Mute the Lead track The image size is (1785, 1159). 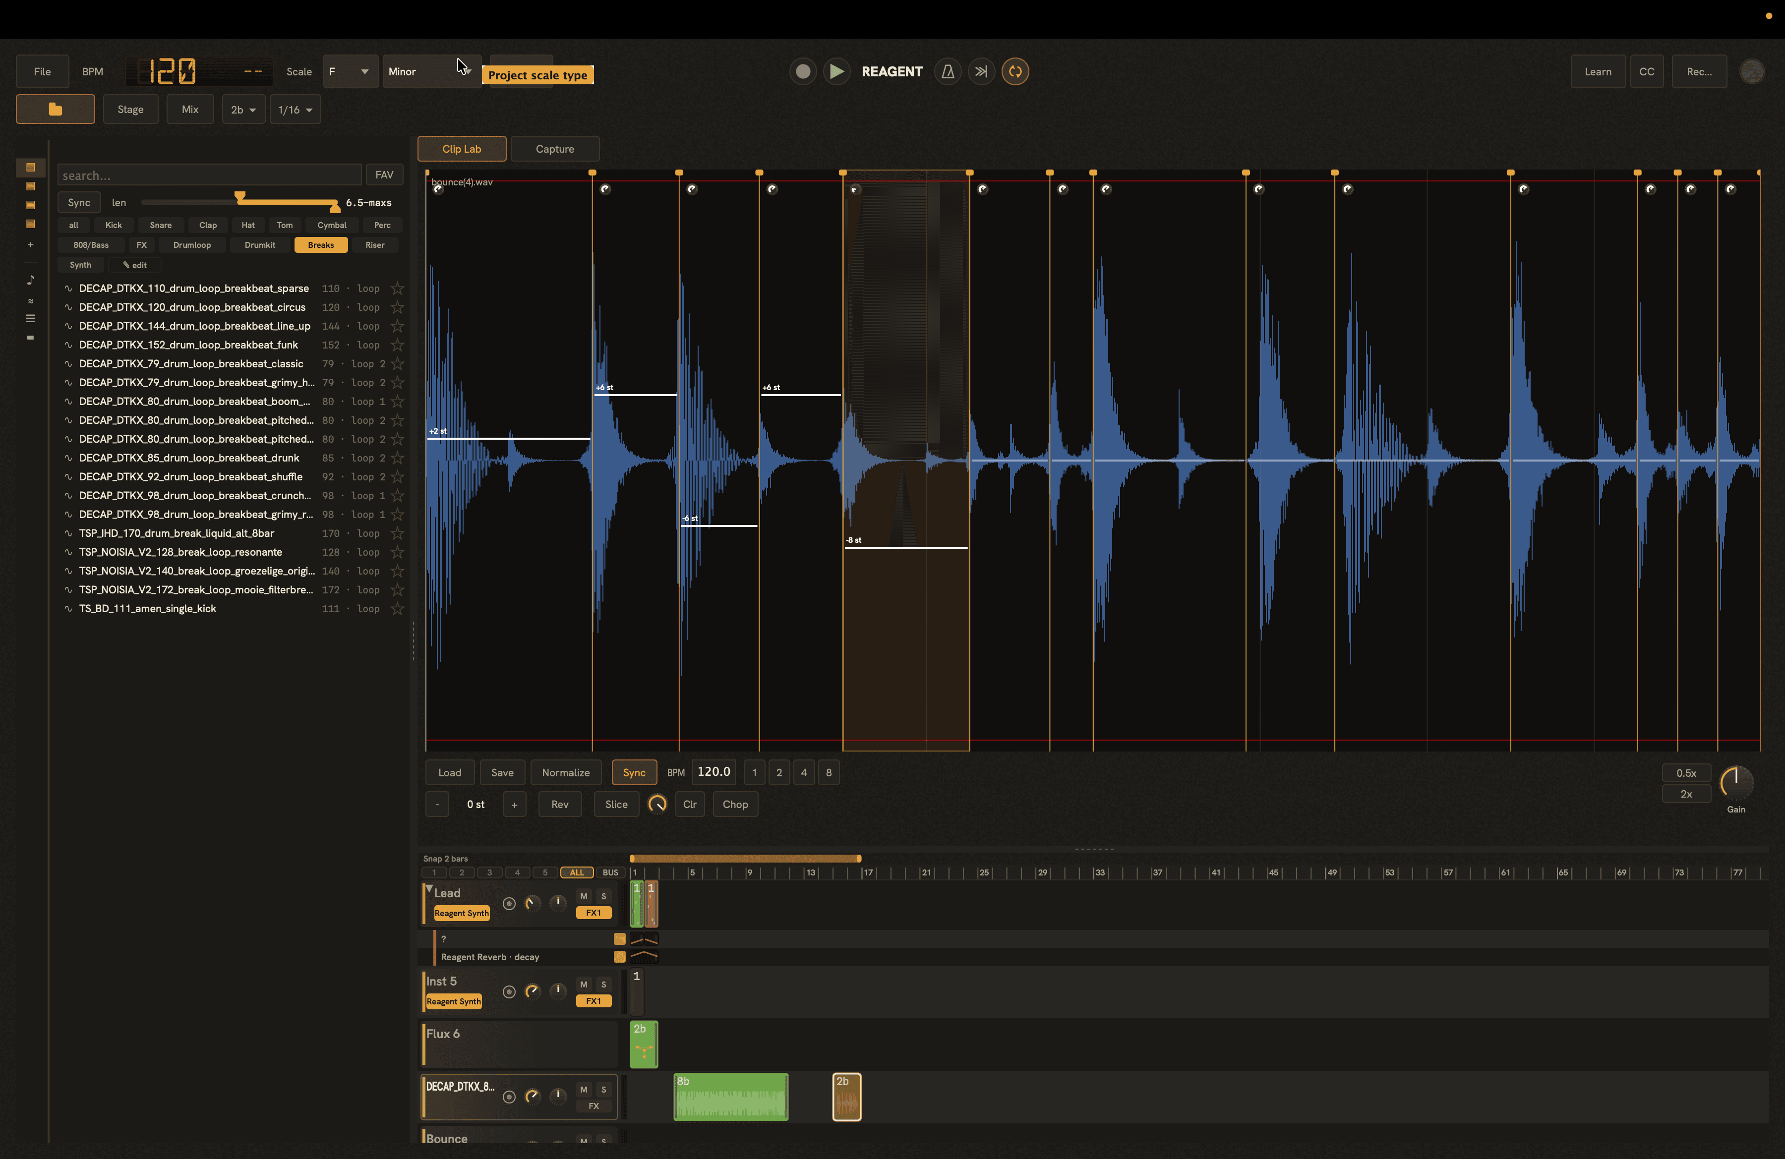[x=584, y=896]
